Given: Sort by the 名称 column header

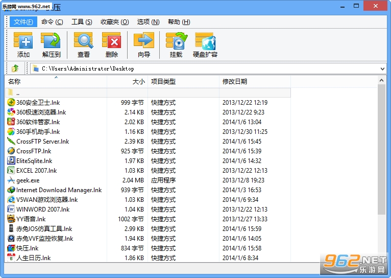Looking at the screenshot, I should coord(56,82).
